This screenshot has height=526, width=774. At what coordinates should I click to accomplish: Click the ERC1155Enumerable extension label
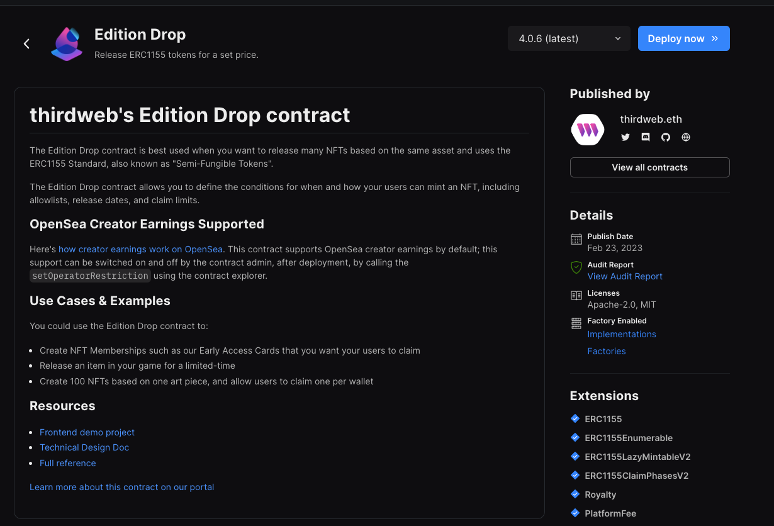point(629,438)
